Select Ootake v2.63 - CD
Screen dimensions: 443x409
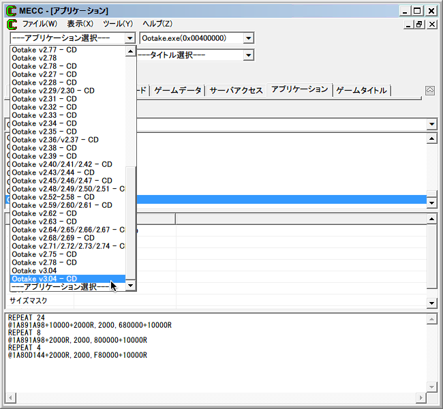point(67,222)
